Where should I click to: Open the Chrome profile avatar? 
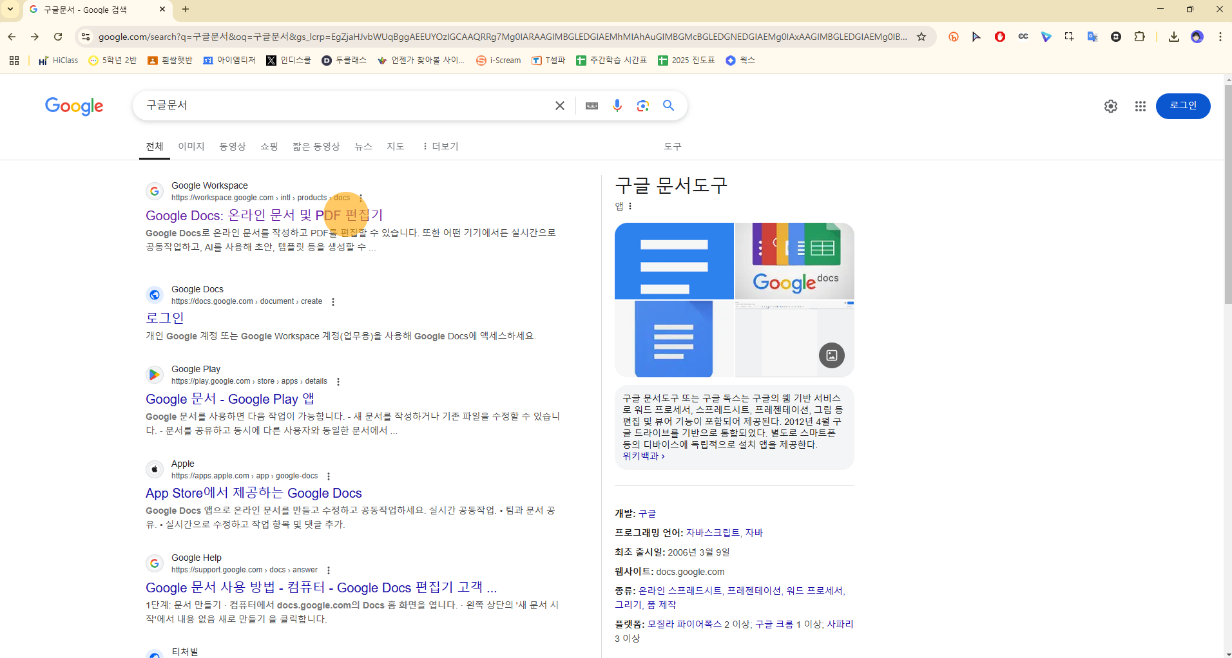pos(1197,37)
